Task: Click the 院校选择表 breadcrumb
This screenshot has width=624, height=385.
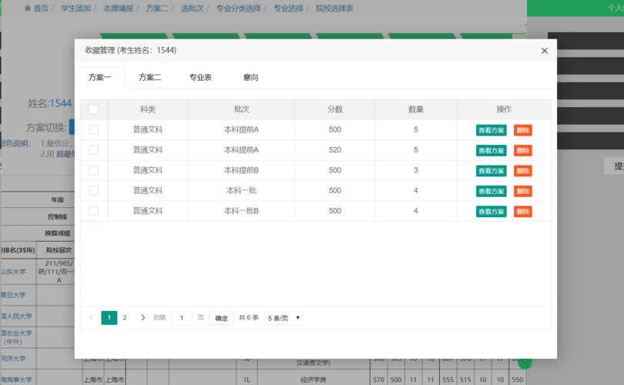Action: (334, 8)
